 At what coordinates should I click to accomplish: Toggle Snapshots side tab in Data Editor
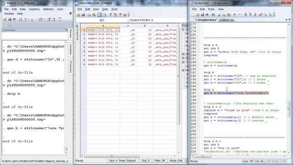(77, 33)
